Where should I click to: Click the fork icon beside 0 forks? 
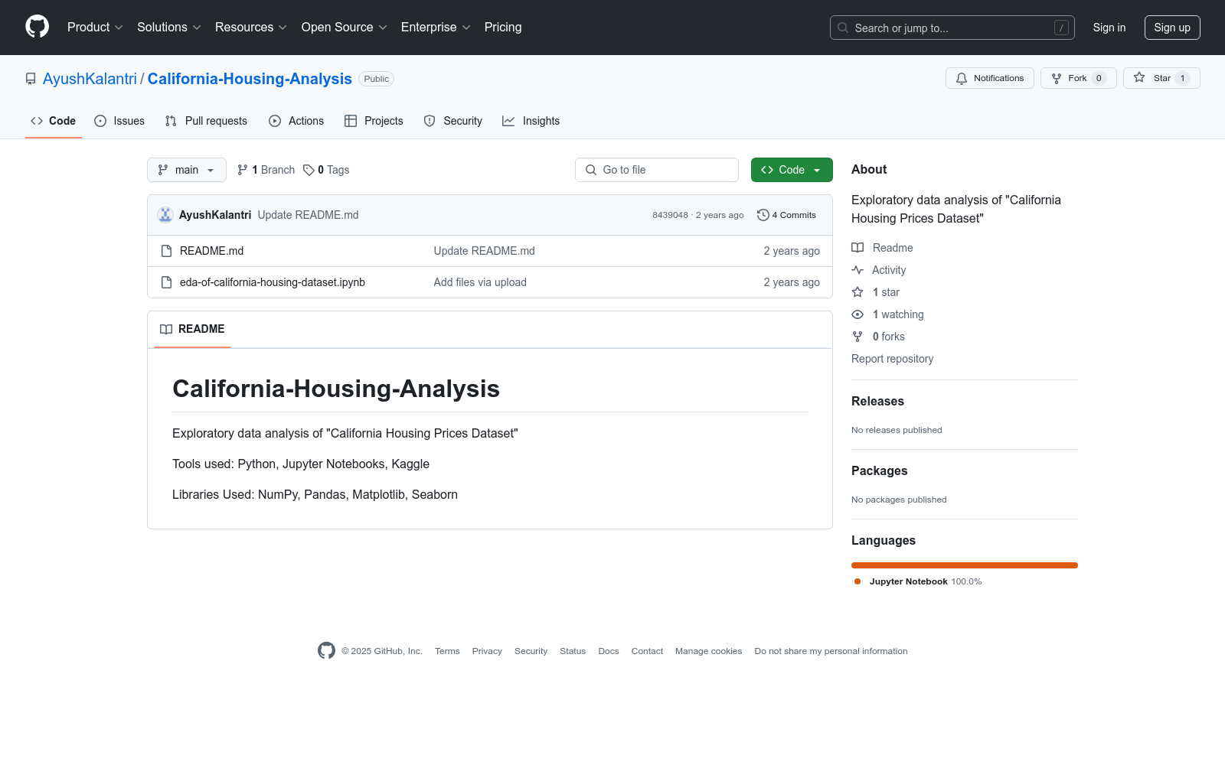[857, 337]
